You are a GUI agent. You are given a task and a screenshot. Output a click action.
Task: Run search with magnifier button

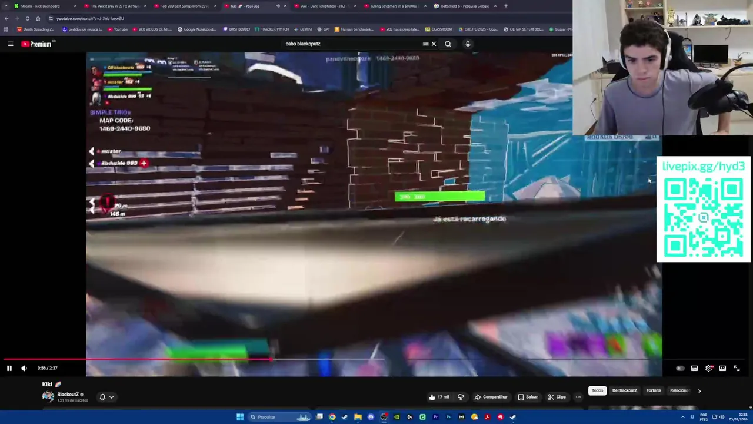coord(448,44)
